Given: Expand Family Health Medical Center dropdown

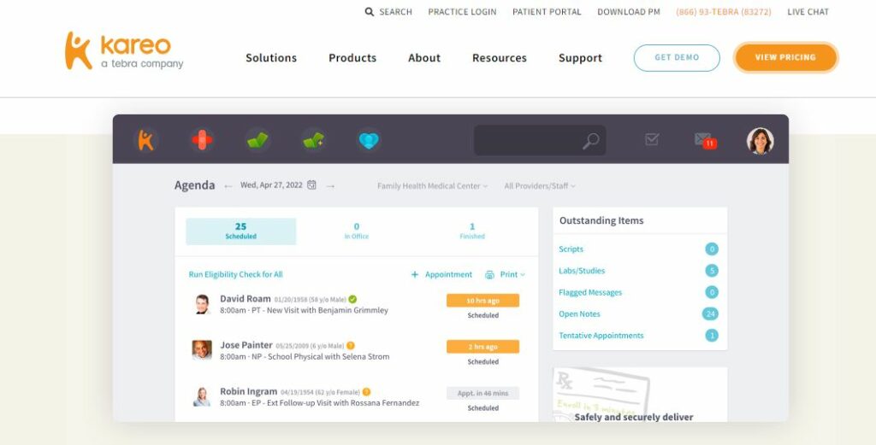Looking at the screenshot, I should 432,185.
